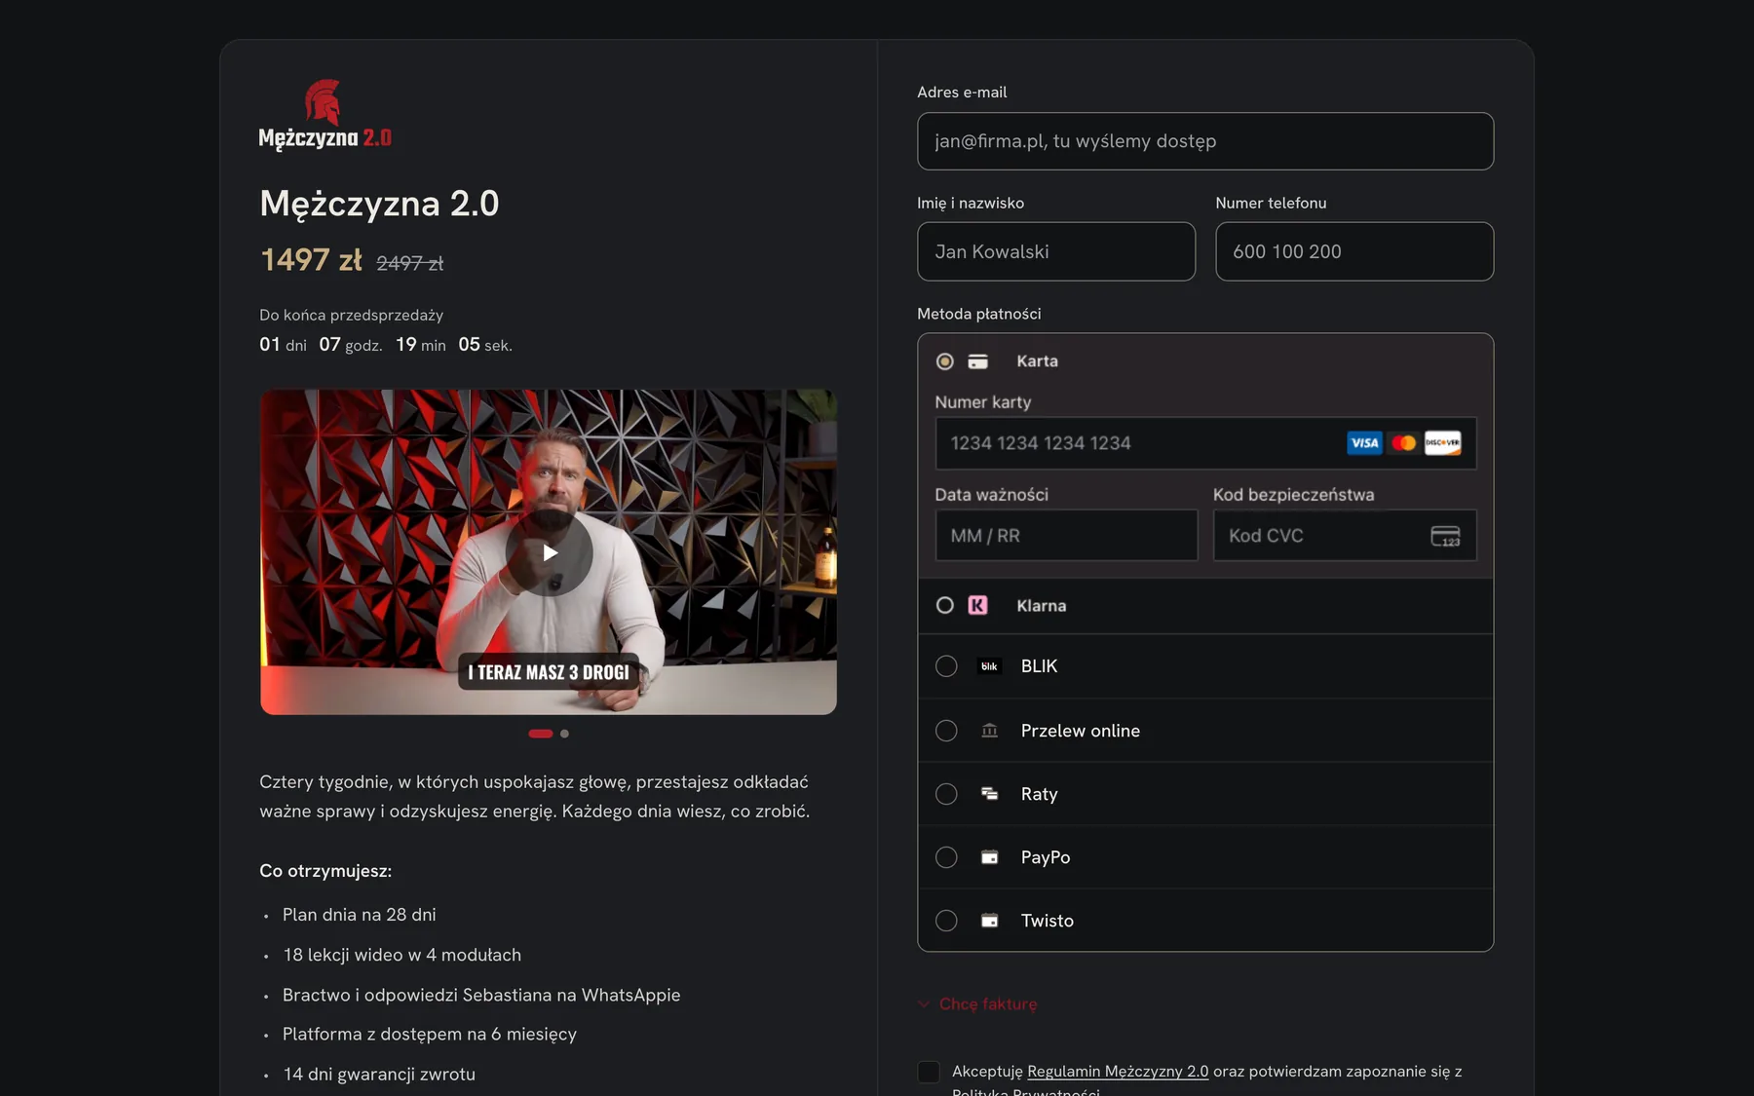Screen dimensions: 1754x1096
Task: Click the Mężczyzna 2.0 helmet logo
Action: [x=325, y=115]
